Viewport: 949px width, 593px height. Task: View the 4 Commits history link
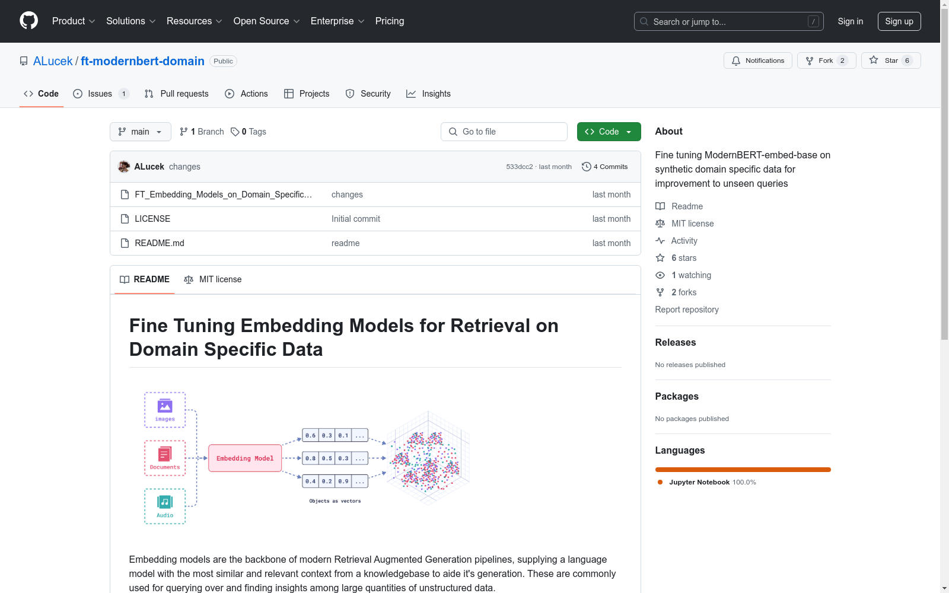605,167
